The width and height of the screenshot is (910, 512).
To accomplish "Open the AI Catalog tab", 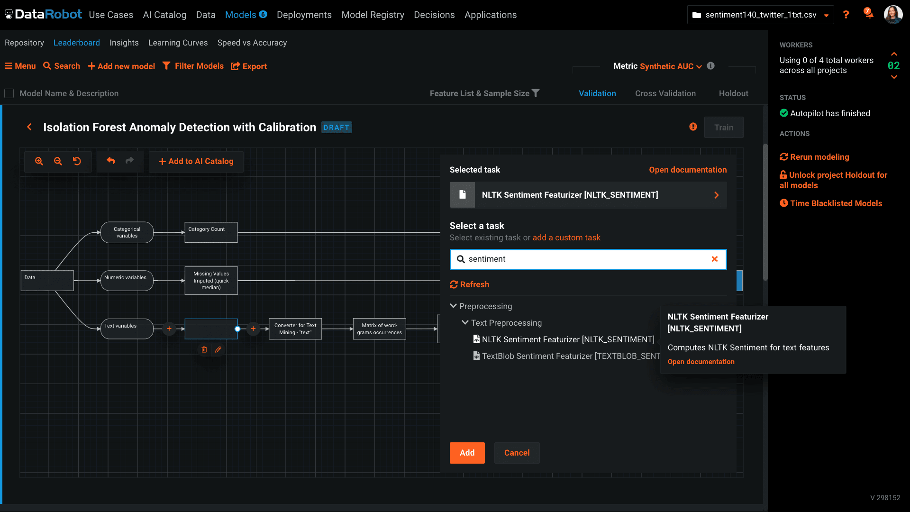I will click(164, 15).
